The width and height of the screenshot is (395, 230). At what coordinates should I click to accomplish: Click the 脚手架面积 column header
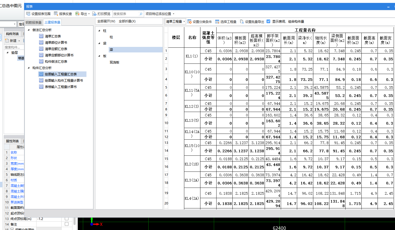[273, 40]
